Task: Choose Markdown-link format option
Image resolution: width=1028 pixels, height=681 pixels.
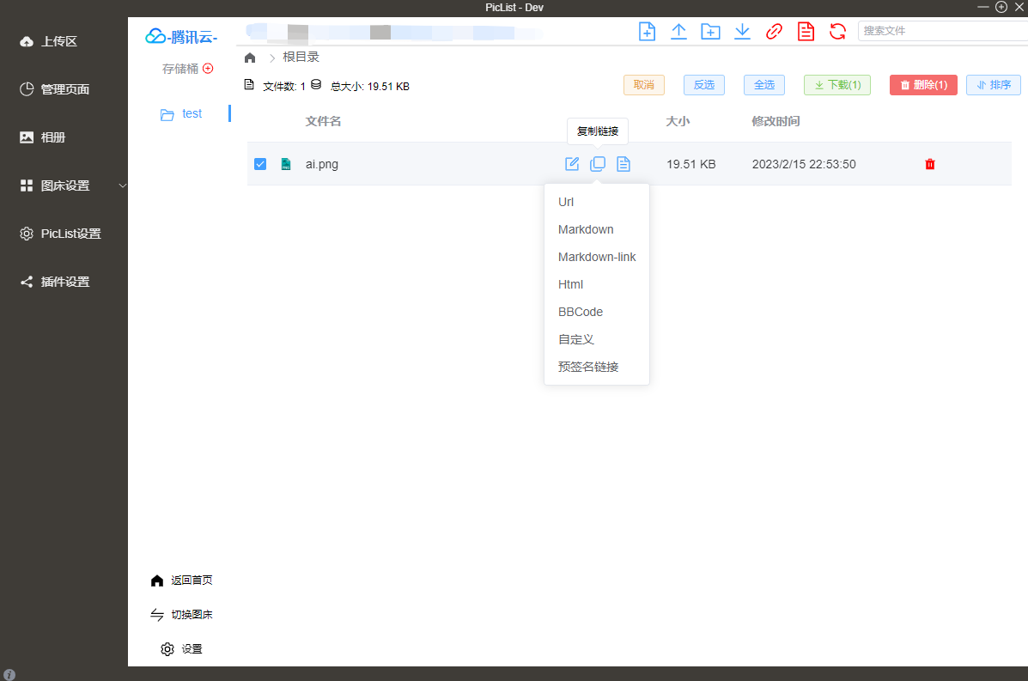Action: pos(597,257)
